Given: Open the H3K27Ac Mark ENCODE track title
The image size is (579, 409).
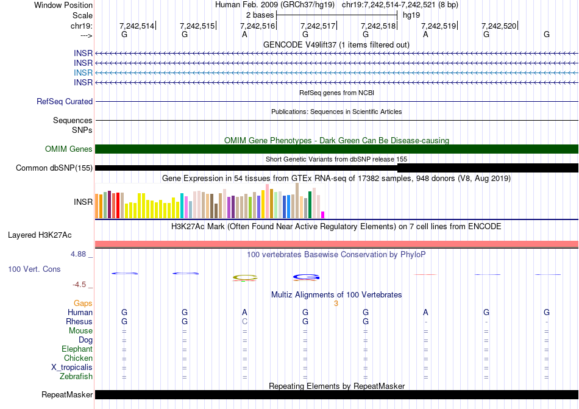Looking at the screenshot, I should click(336, 226).
